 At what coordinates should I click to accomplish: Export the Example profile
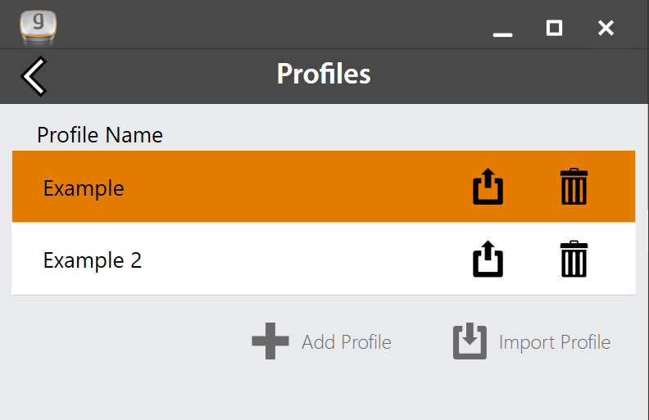(x=488, y=187)
